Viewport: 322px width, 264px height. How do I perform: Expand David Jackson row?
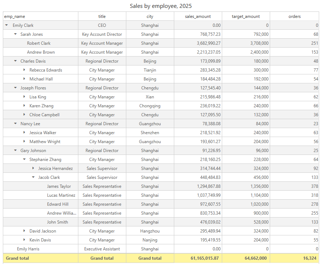coord(24,231)
